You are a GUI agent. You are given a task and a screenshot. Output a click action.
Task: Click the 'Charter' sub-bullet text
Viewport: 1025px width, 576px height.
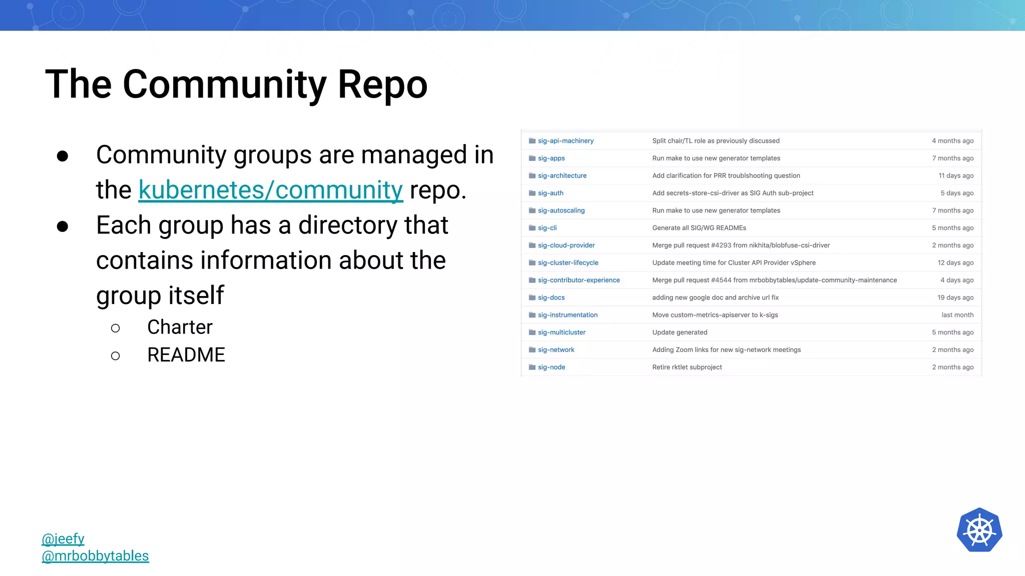[180, 327]
